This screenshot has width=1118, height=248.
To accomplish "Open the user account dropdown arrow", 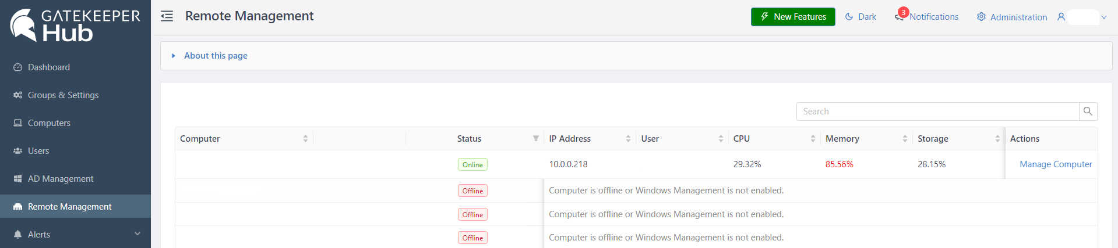I will click(x=1103, y=17).
